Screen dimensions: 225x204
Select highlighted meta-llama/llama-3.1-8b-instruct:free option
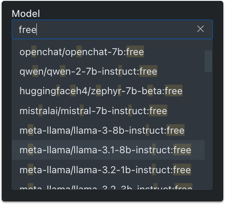point(108,150)
